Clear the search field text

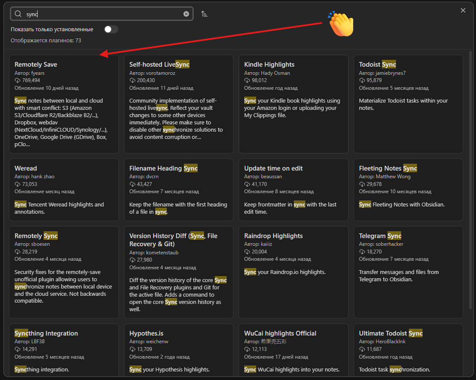[x=186, y=14]
